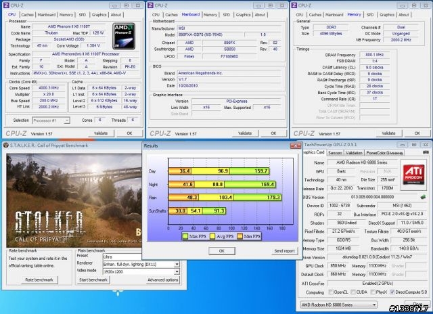Open the Mainboard tab in first CPU-Z window
This screenshot has height=314, width=433.
(47, 15)
